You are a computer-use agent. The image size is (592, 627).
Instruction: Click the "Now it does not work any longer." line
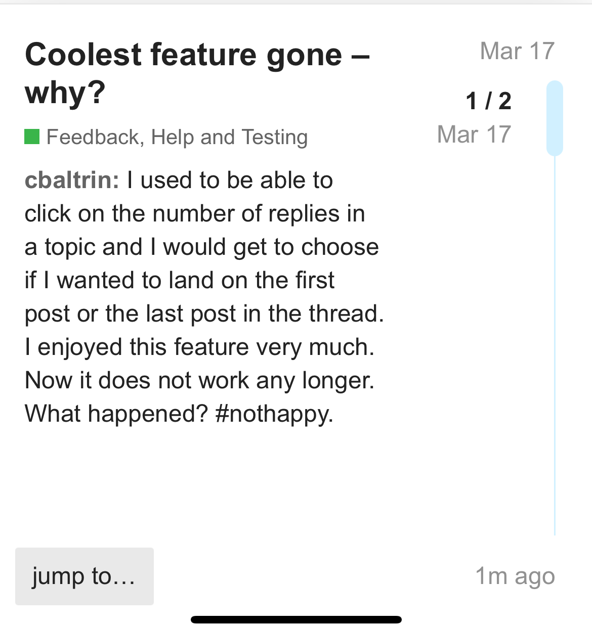[199, 380]
